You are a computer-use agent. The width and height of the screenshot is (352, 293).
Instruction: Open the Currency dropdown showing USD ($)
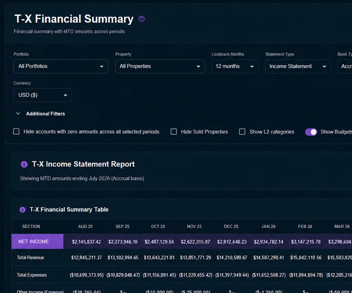coord(43,95)
